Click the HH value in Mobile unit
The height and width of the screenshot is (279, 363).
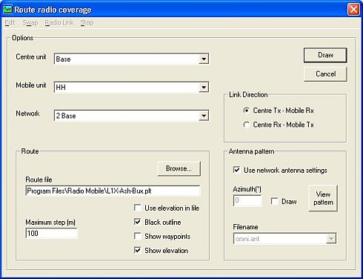pos(61,88)
